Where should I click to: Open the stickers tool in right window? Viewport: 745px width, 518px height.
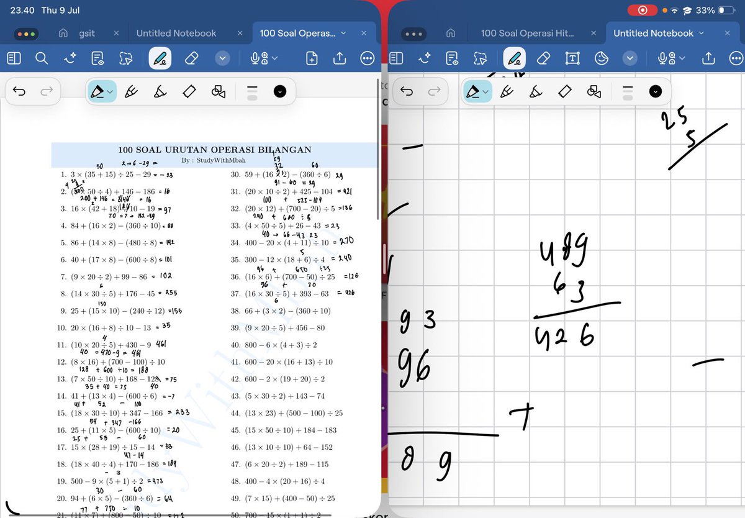point(601,58)
